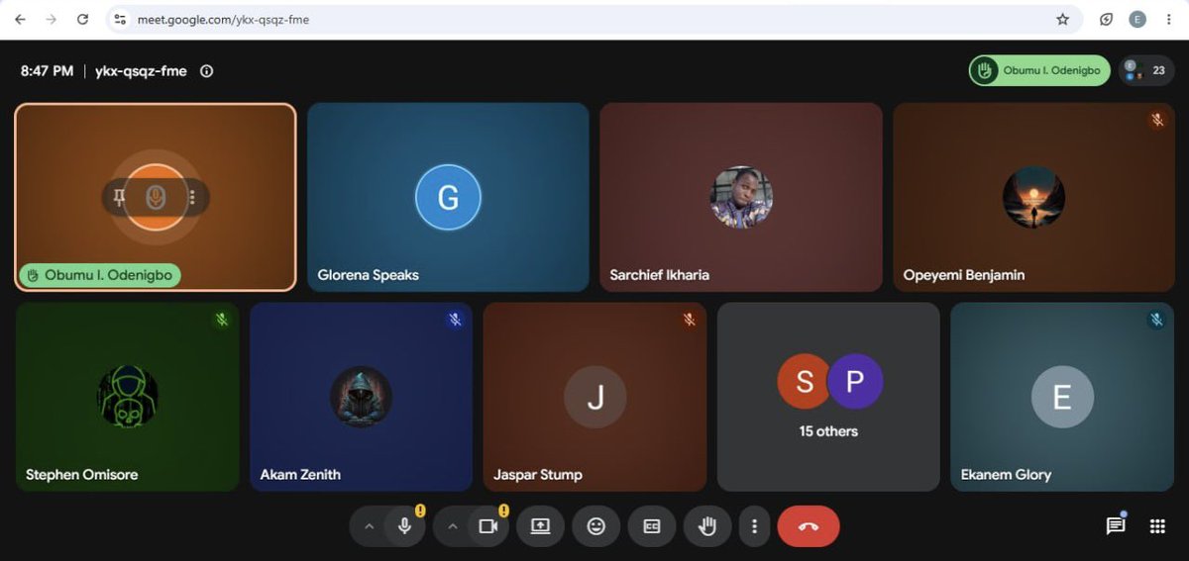The height and width of the screenshot is (561, 1189).
Task: Open the emoji reactions button
Action: (x=596, y=526)
